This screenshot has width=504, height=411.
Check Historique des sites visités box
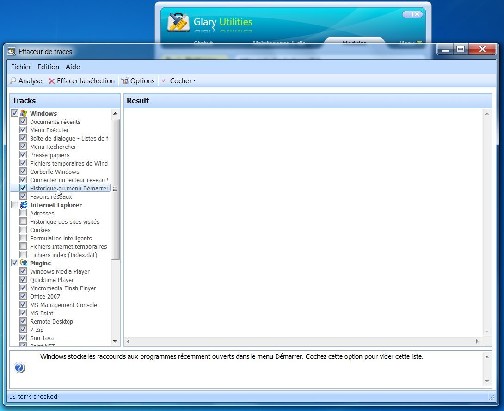click(x=23, y=221)
